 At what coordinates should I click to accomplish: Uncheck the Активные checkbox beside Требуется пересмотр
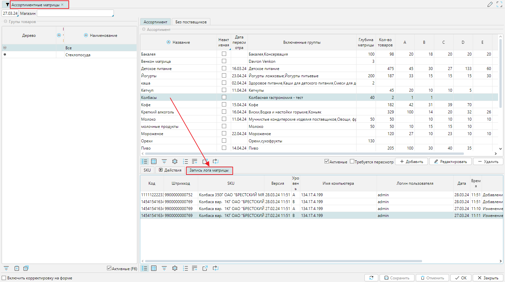click(327, 161)
